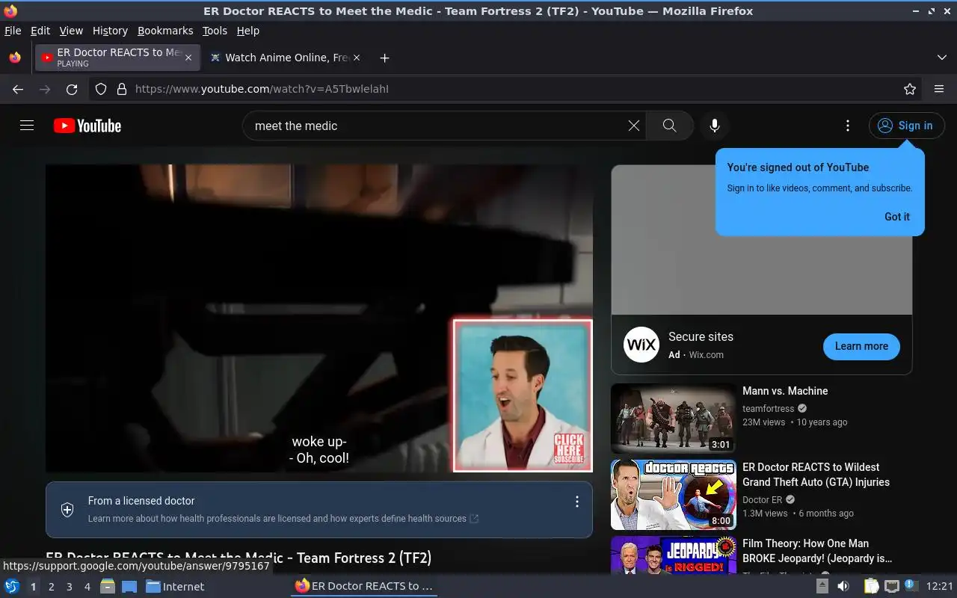Clear the search query with the X icon

[633, 126]
